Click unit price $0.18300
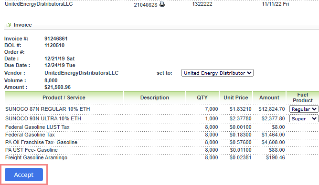Image resolution: width=319 pixels, height=185 pixels. (241, 135)
